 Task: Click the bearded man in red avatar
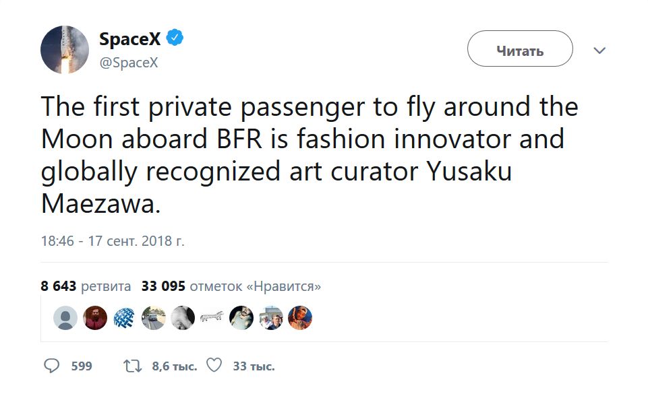click(95, 318)
